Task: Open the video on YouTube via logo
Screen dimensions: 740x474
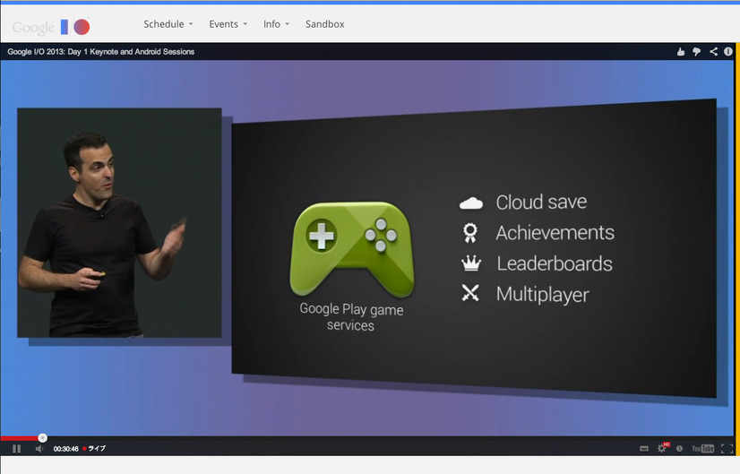Action: click(702, 449)
